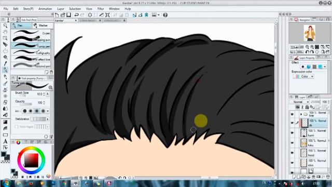Screen dimensions: 332x187
Task: Click the Save icon in toolbar
Action: [68, 15]
